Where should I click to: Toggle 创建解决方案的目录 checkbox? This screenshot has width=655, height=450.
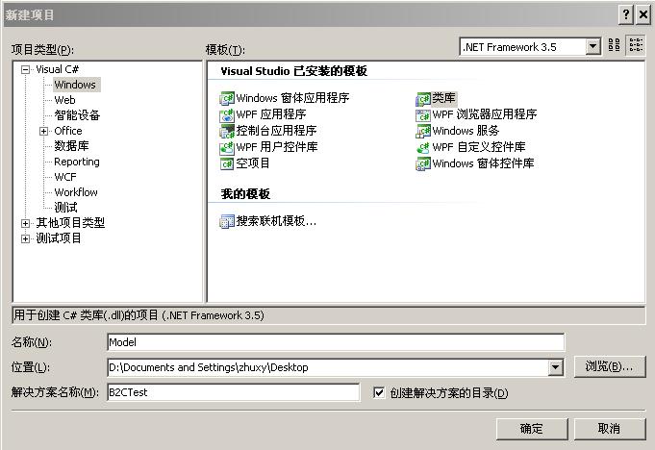[379, 392]
